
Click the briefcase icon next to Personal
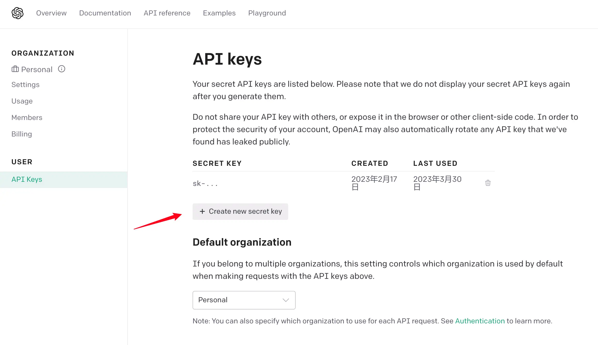(x=15, y=69)
